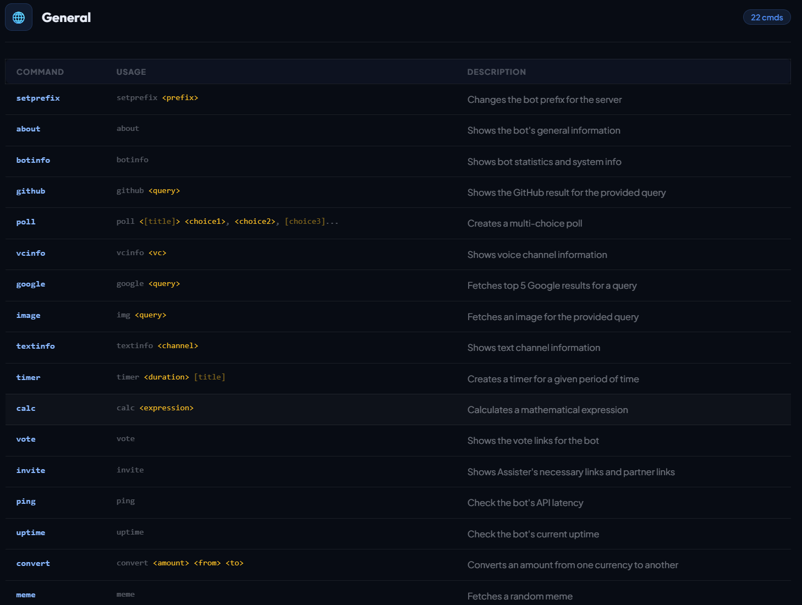Image resolution: width=802 pixels, height=605 pixels.
Task: Click the convert command name
Action: click(x=33, y=563)
